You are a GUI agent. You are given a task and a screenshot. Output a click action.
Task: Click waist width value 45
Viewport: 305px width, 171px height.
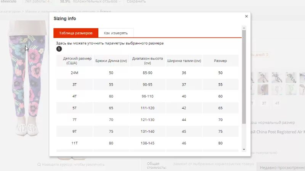coord(184,131)
